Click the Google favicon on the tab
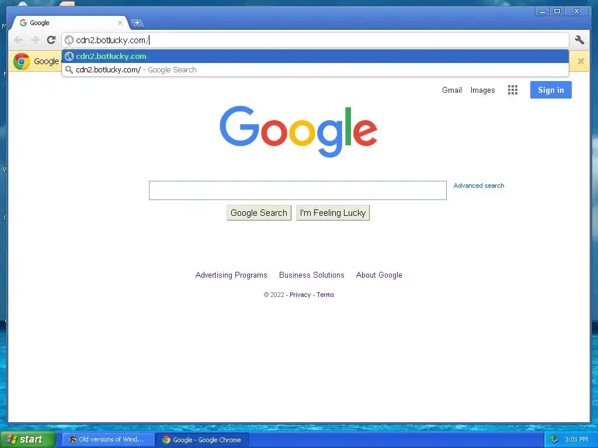This screenshot has height=448, width=598. pos(23,23)
